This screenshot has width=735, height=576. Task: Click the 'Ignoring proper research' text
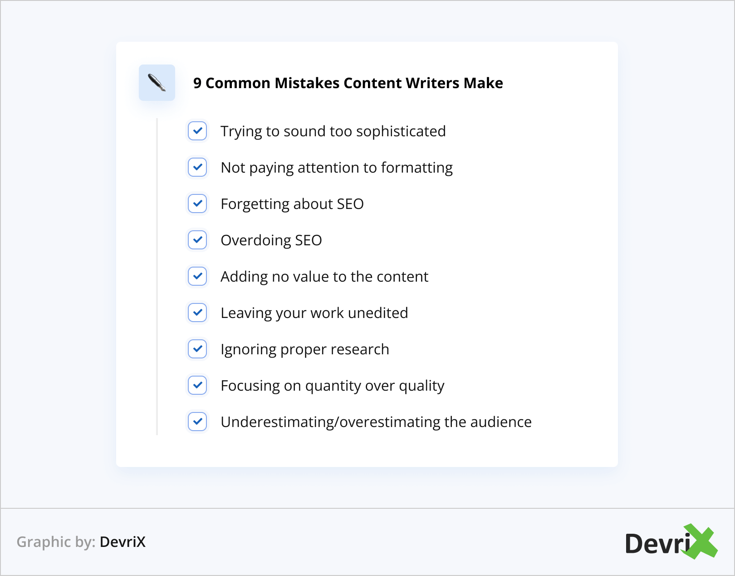tap(305, 349)
